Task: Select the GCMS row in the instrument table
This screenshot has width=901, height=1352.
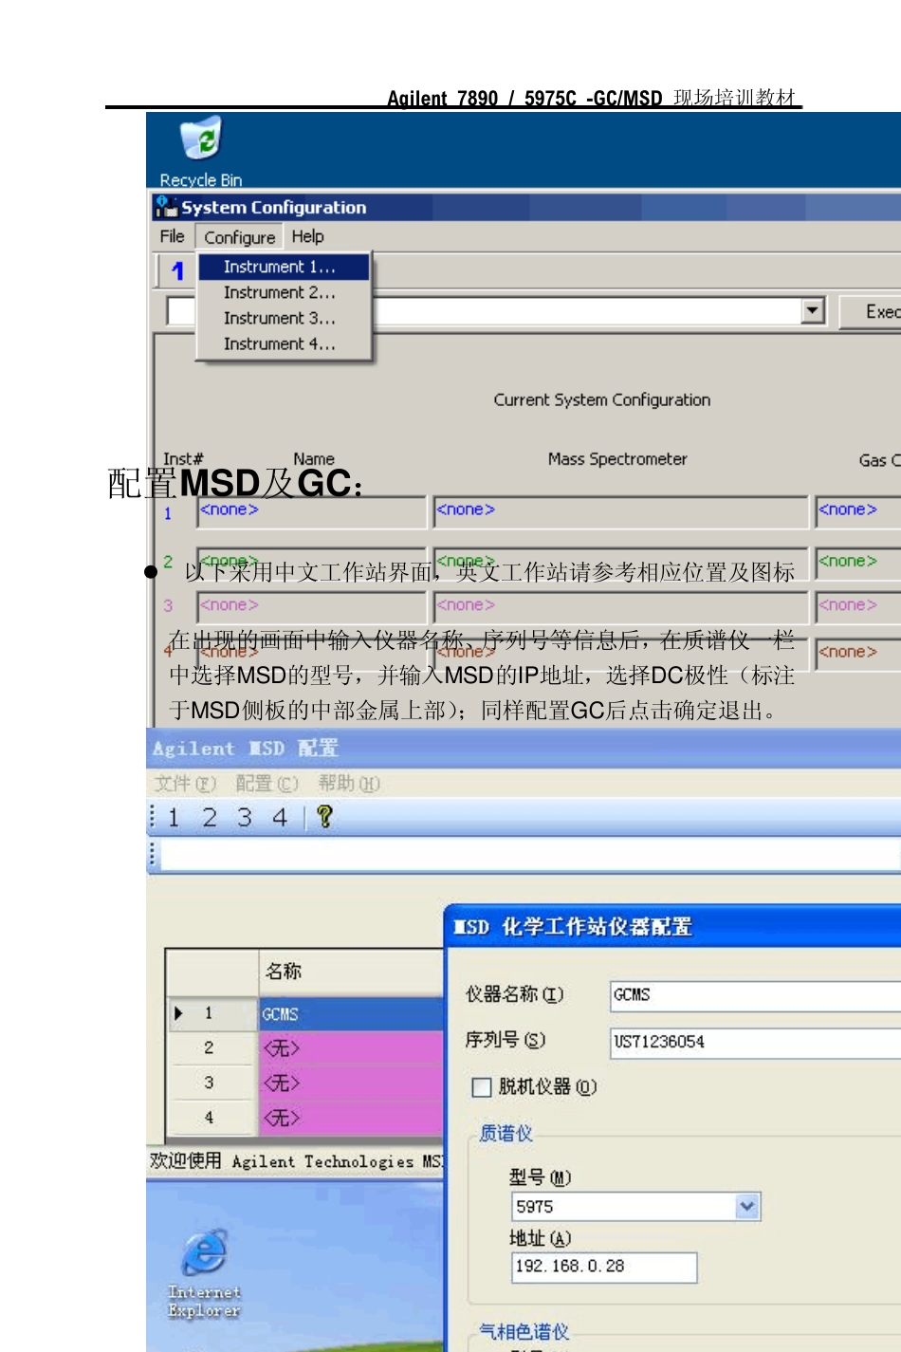Action: 351,1013
